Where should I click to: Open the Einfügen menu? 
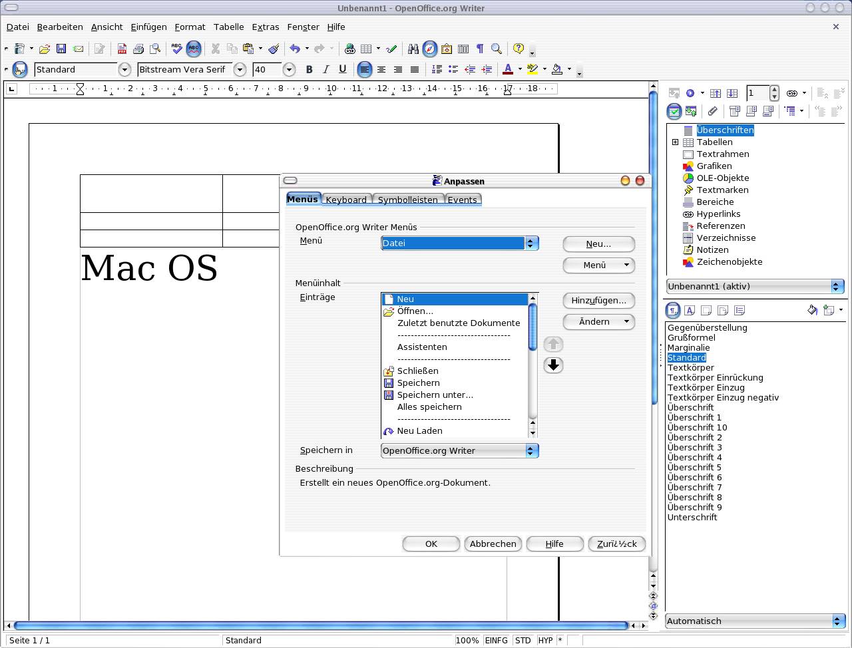[148, 27]
